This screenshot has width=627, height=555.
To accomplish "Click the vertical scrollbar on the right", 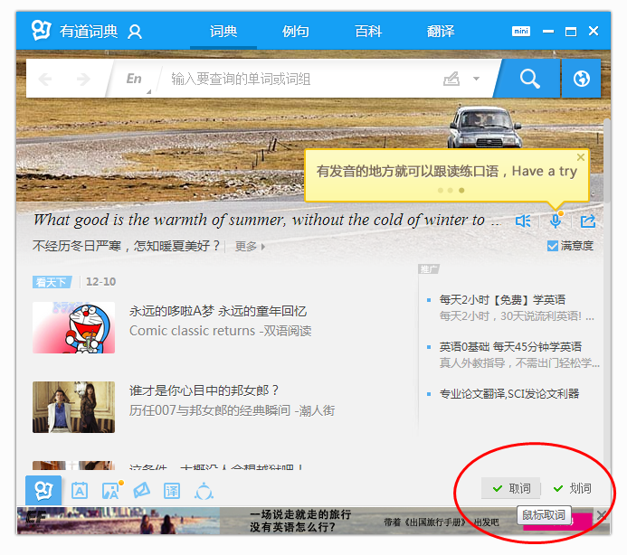I will click(x=607, y=162).
